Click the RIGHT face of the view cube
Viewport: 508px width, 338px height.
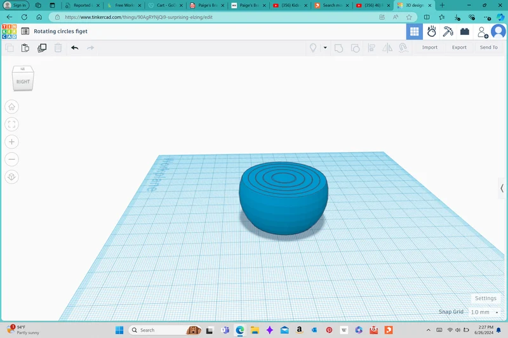click(x=23, y=82)
